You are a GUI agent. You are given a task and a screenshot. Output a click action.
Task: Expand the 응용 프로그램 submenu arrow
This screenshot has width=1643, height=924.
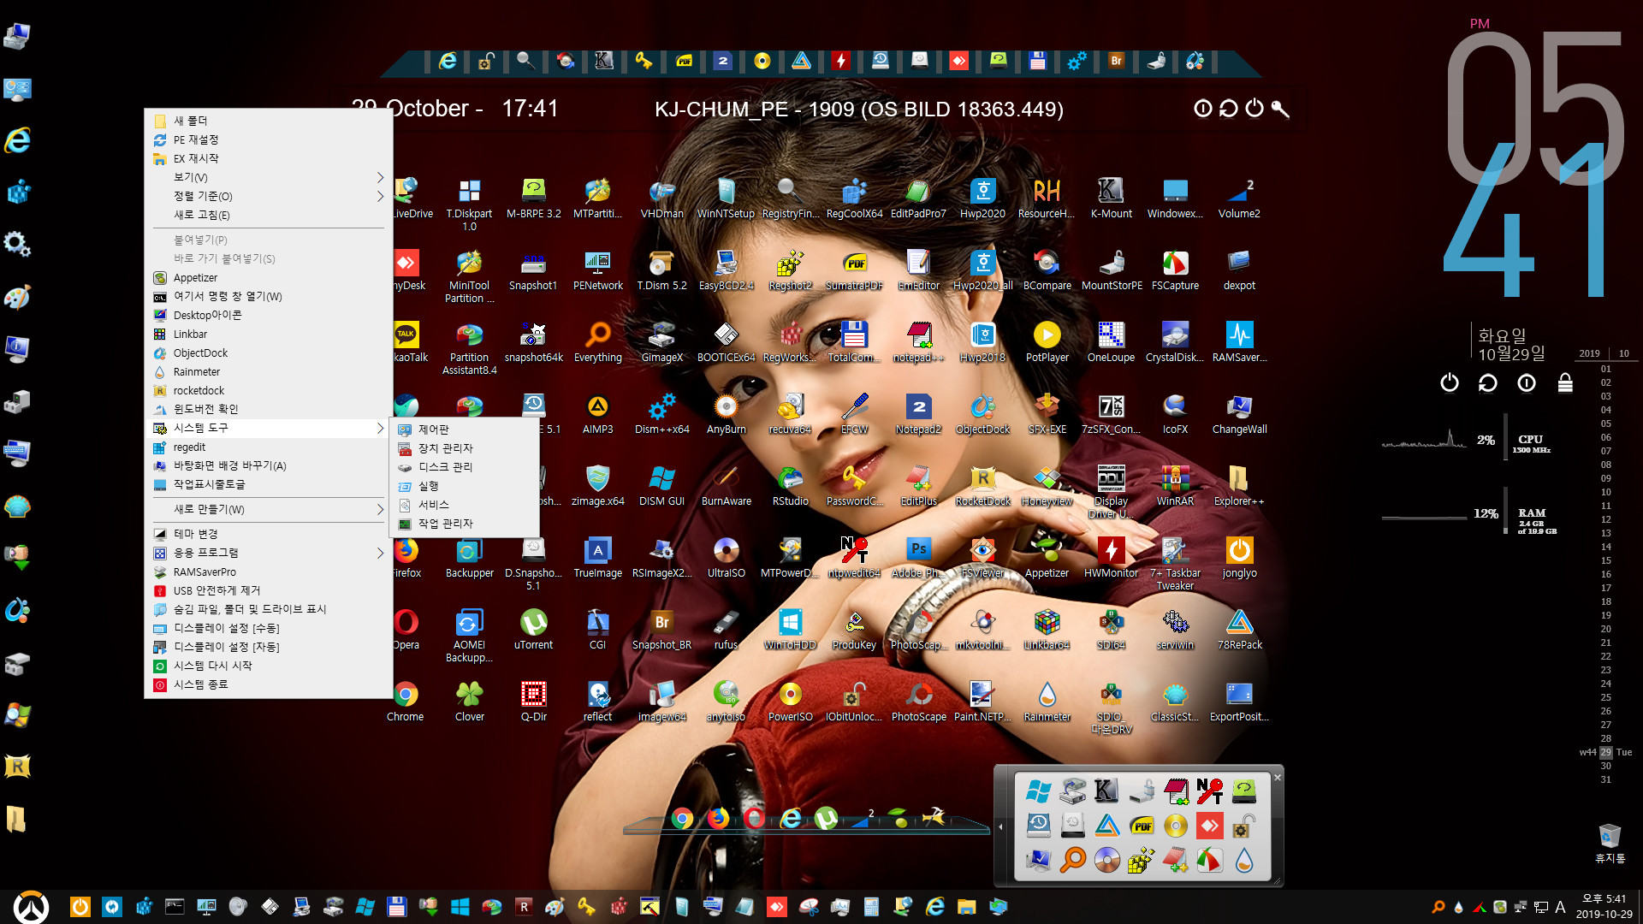coord(380,553)
